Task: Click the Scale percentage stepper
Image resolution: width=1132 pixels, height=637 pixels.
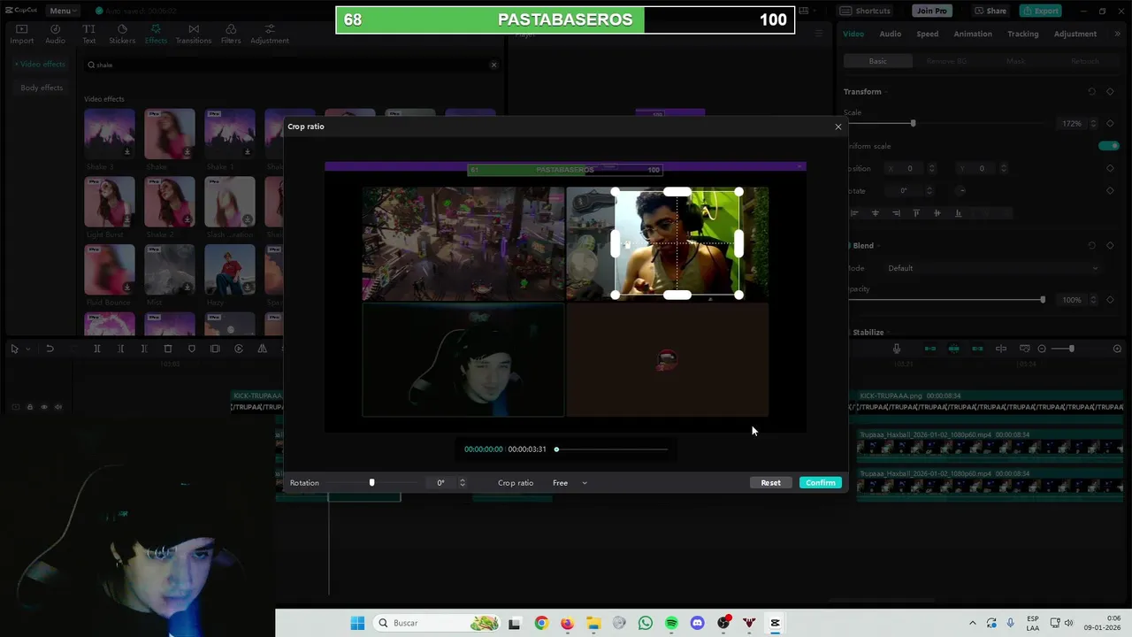Action: point(1093,123)
